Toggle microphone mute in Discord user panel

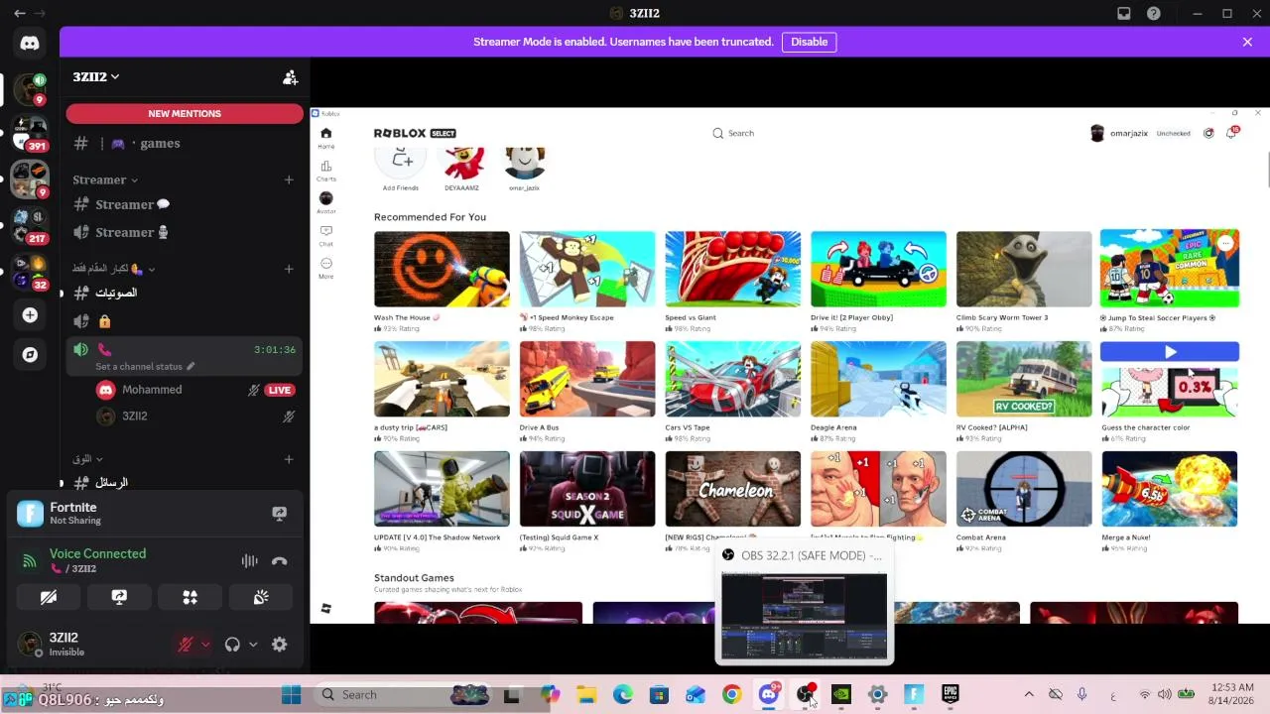(186, 645)
